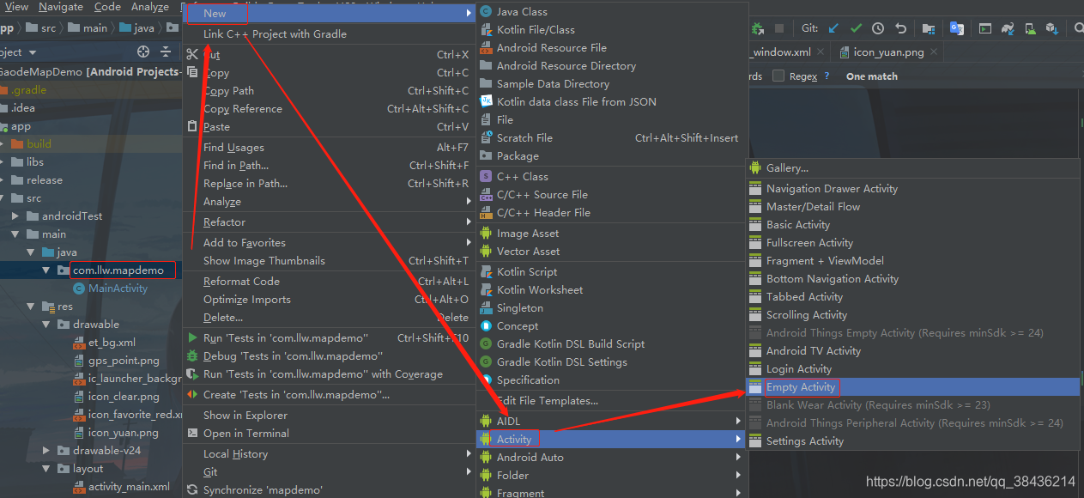Click the Git Update Project blue arrow icon
The image size is (1084, 498).
833,28
